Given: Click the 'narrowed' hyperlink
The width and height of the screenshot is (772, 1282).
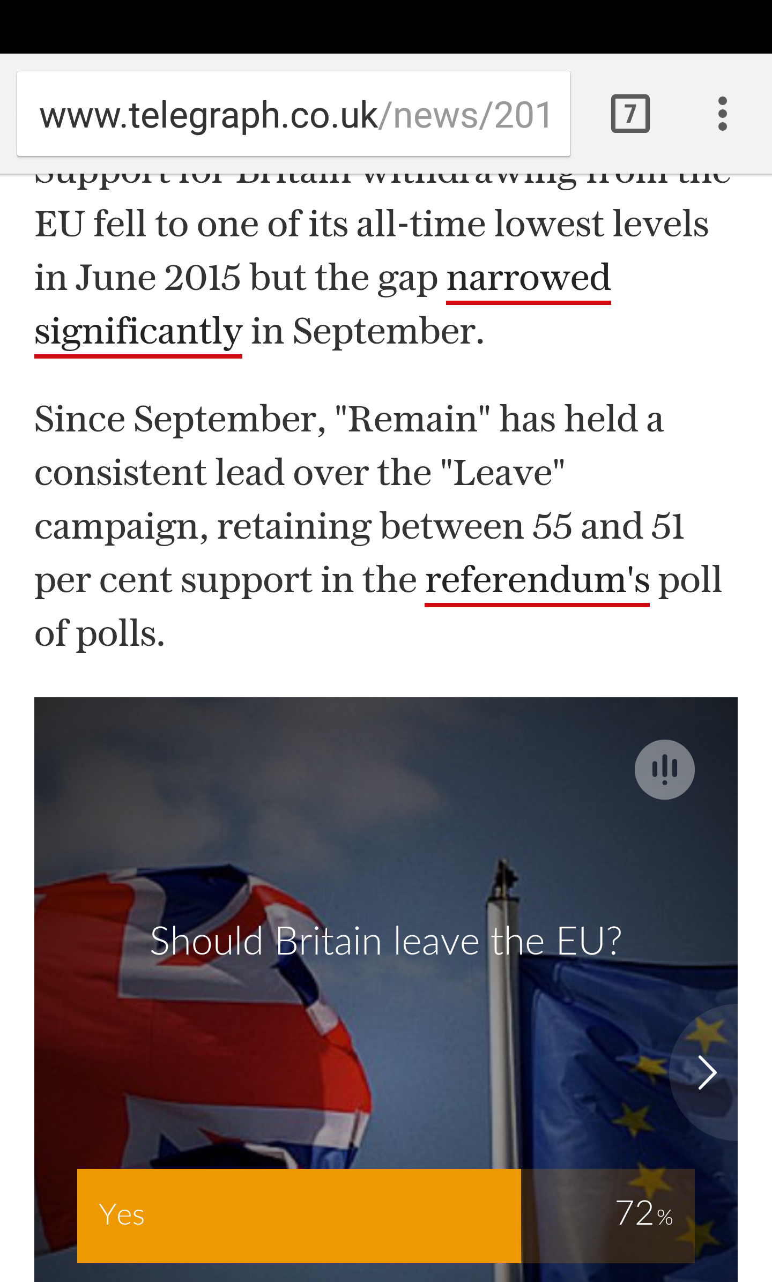Looking at the screenshot, I should point(528,278).
